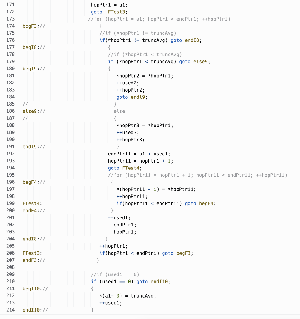Click 'goto endI8;' on line 176
Image resolution: width=300 pixels, height=319 pixels.
click(x=186, y=40)
